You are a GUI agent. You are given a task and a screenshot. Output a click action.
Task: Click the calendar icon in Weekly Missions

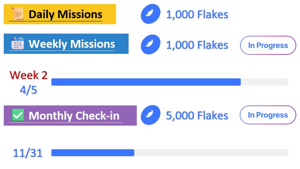pyautogui.click(x=17, y=44)
